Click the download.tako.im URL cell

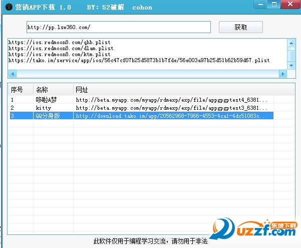tap(173, 116)
